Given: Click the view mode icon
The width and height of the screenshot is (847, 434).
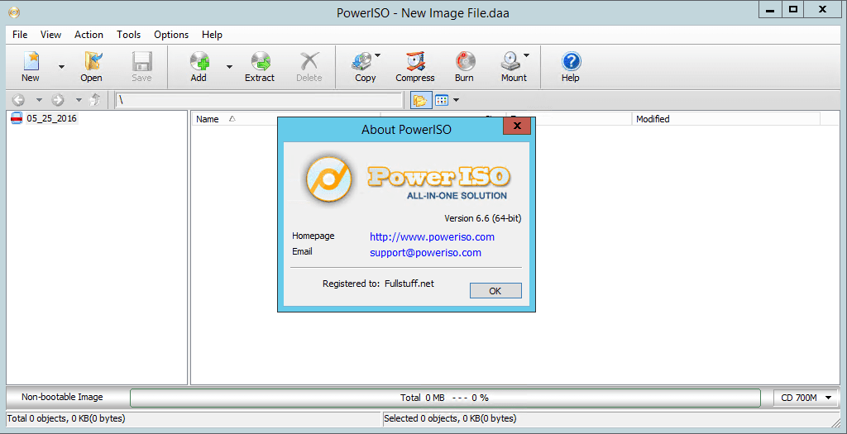Looking at the screenshot, I should tap(442, 100).
